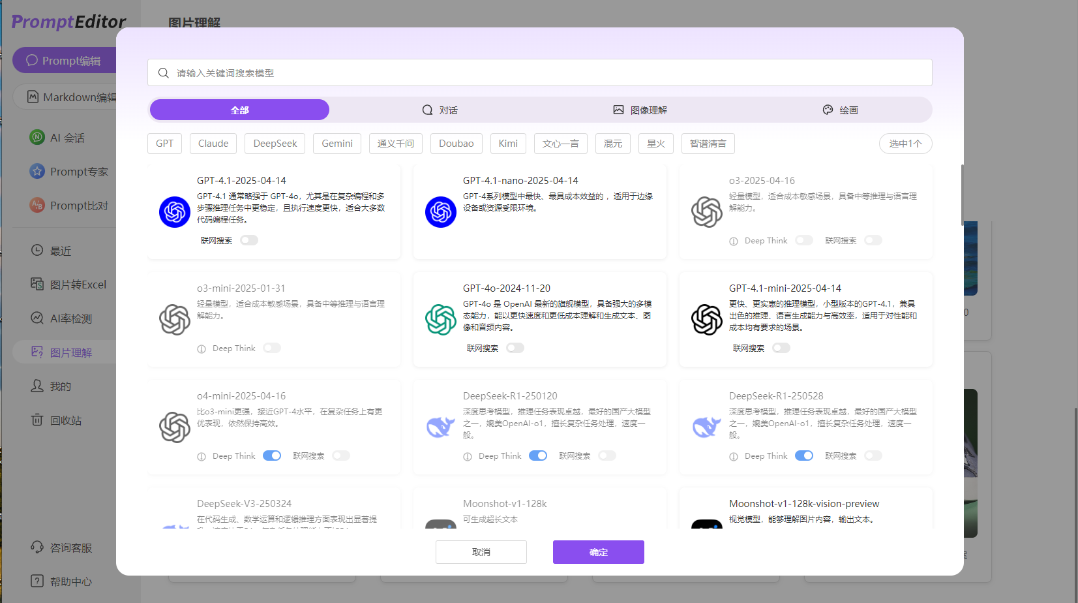The image size is (1078, 603).
Task: Click the DeepSeek-R1-250120 whale icon
Action: (x=441, y=427)
